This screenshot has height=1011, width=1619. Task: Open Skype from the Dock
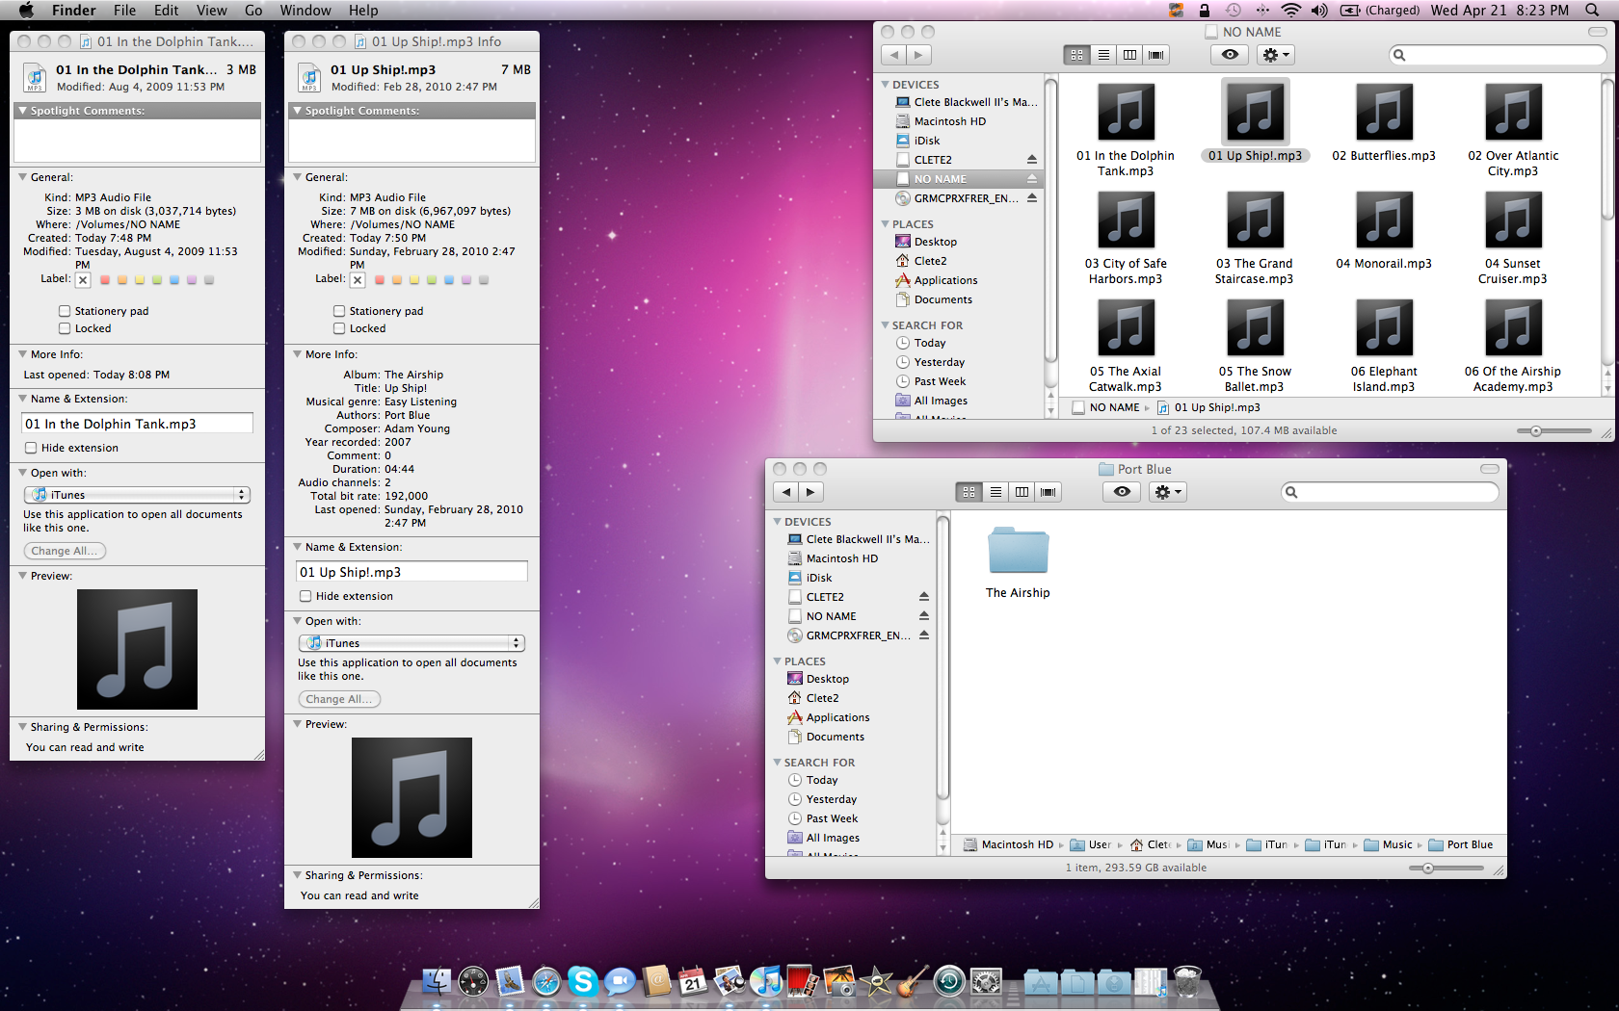tap(583, 981)
